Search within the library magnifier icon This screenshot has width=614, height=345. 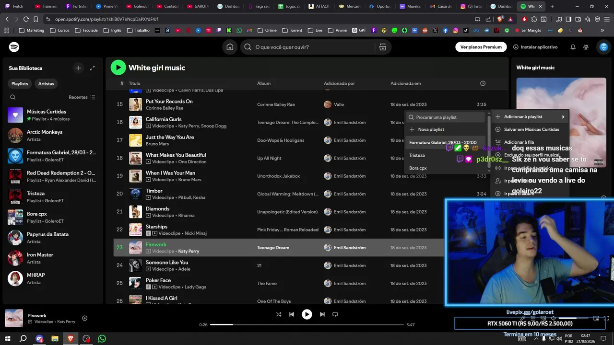point(13,97)
